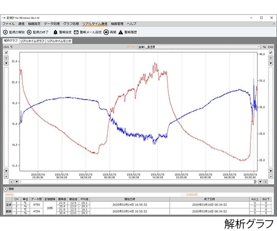
Task: Open alarm settings bell icon
Action: [55, 32]
